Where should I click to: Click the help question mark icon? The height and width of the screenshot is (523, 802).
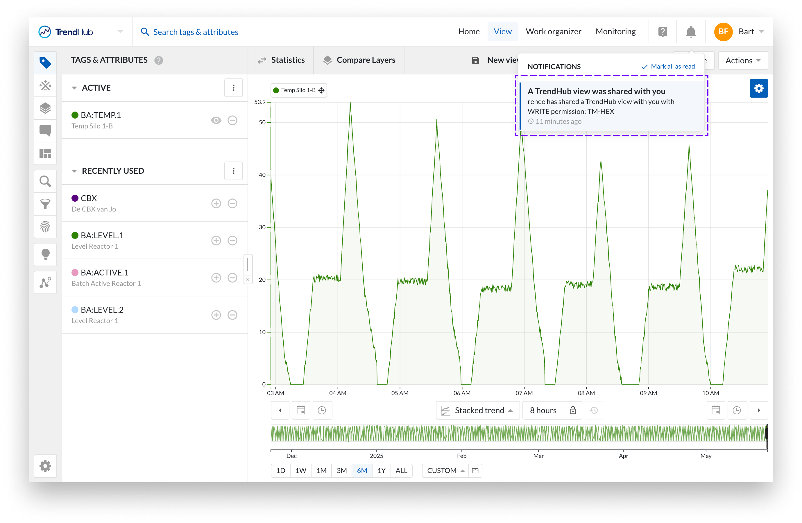(663, 32)
